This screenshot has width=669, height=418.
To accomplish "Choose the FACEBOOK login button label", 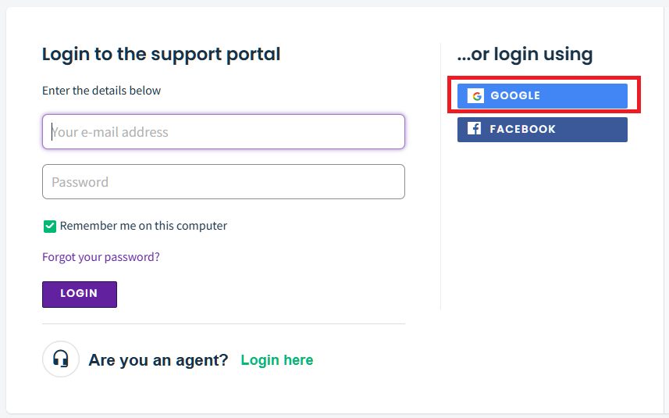I will coord(523,129).
